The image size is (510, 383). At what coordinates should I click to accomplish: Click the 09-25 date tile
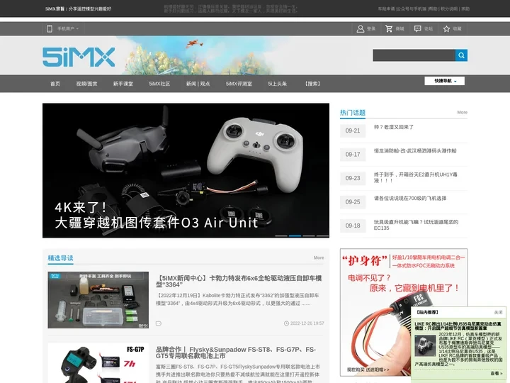coord(353,202)
